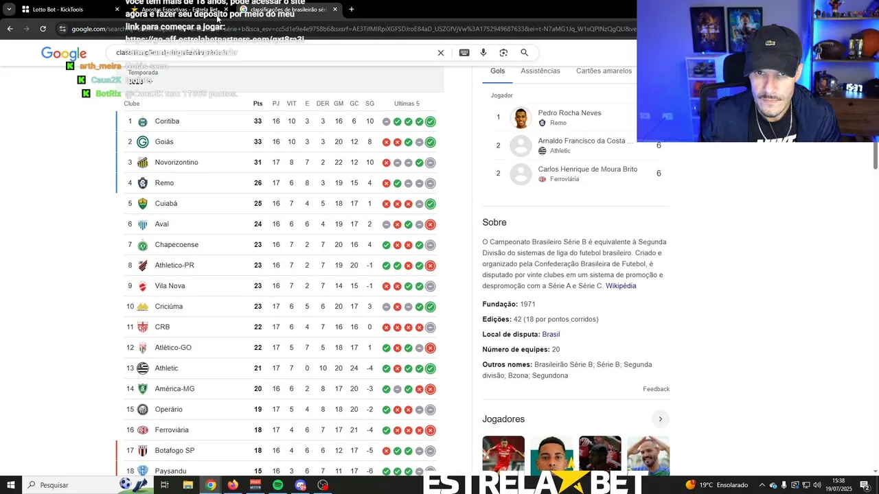The image size is (879, 494).
Task: Click the Feedback link
Action: pos(656,389)
